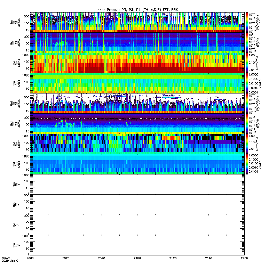Click red burst in thd fbk edc12 near 2120
Viewport: 261px width, 278px height.
169,138
